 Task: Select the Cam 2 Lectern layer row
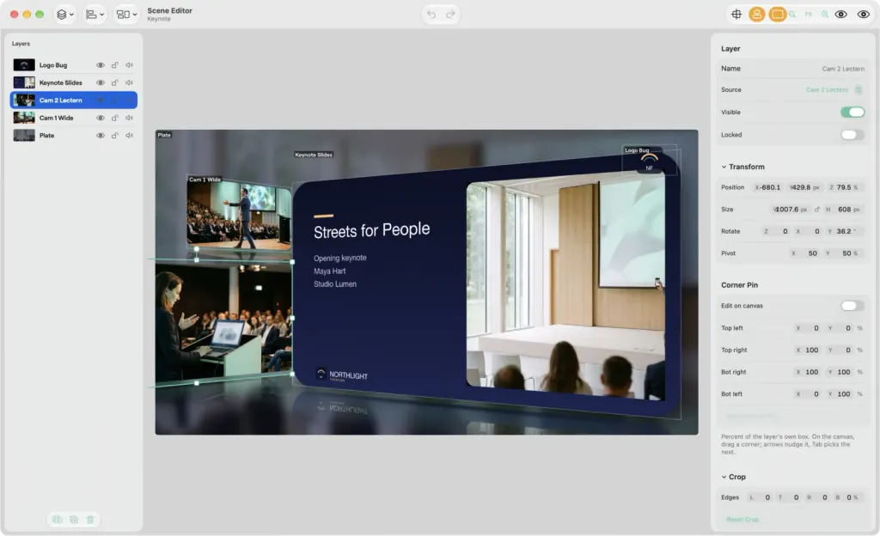(x=74, y=100)
